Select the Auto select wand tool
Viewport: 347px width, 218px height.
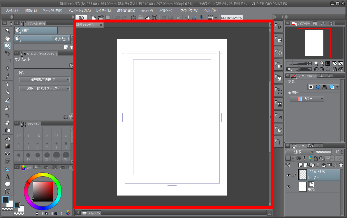coord(8,69)
